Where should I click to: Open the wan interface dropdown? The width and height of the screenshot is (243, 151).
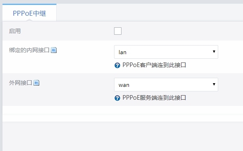pos(166,84)
